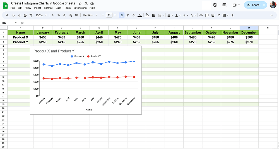Open the Edit menu

[20, 8]
